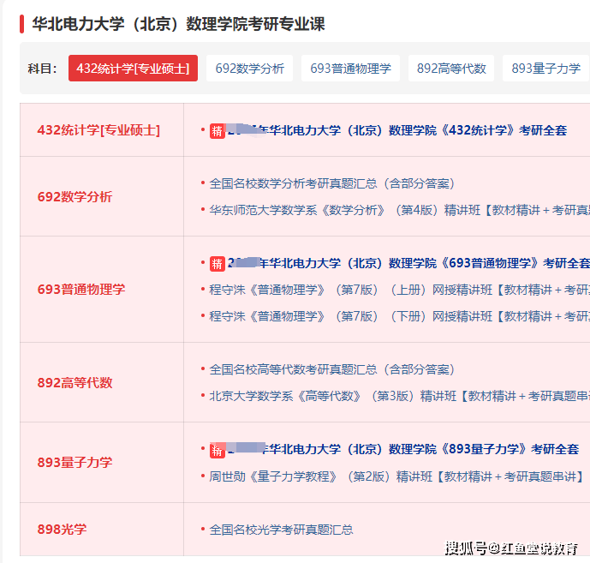Open the 《893量子力学》考研全套 link
This screenshot has height=563, width=590.
pos(403,449)
